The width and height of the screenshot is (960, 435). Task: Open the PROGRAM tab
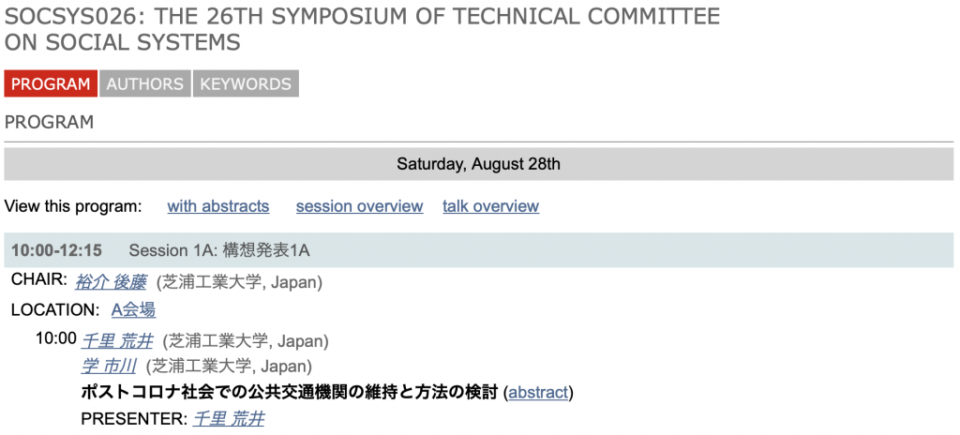(51, 84)
